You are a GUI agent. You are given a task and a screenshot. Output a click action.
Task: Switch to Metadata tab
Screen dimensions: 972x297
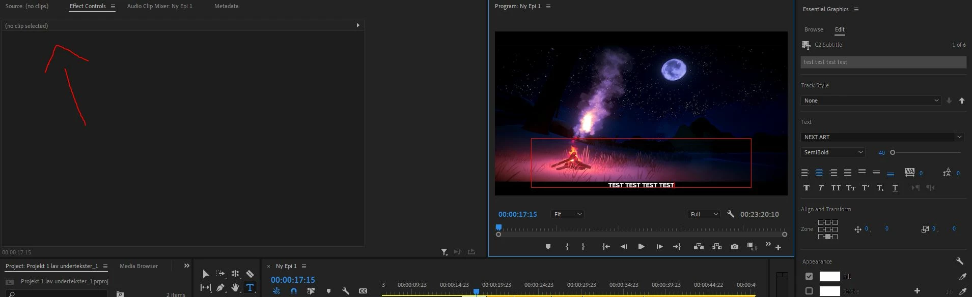click(x=227, y=6)
